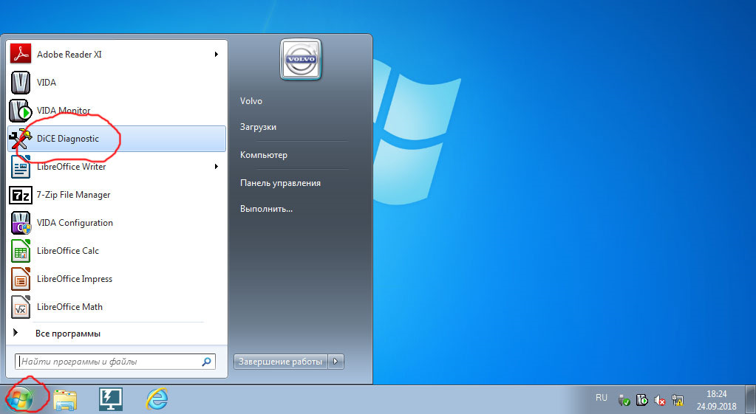This screenshot has width=756, height=414.
Task: Open Компьютер from the Start menu
Action: pyautogui.click(x=264, y=155)
